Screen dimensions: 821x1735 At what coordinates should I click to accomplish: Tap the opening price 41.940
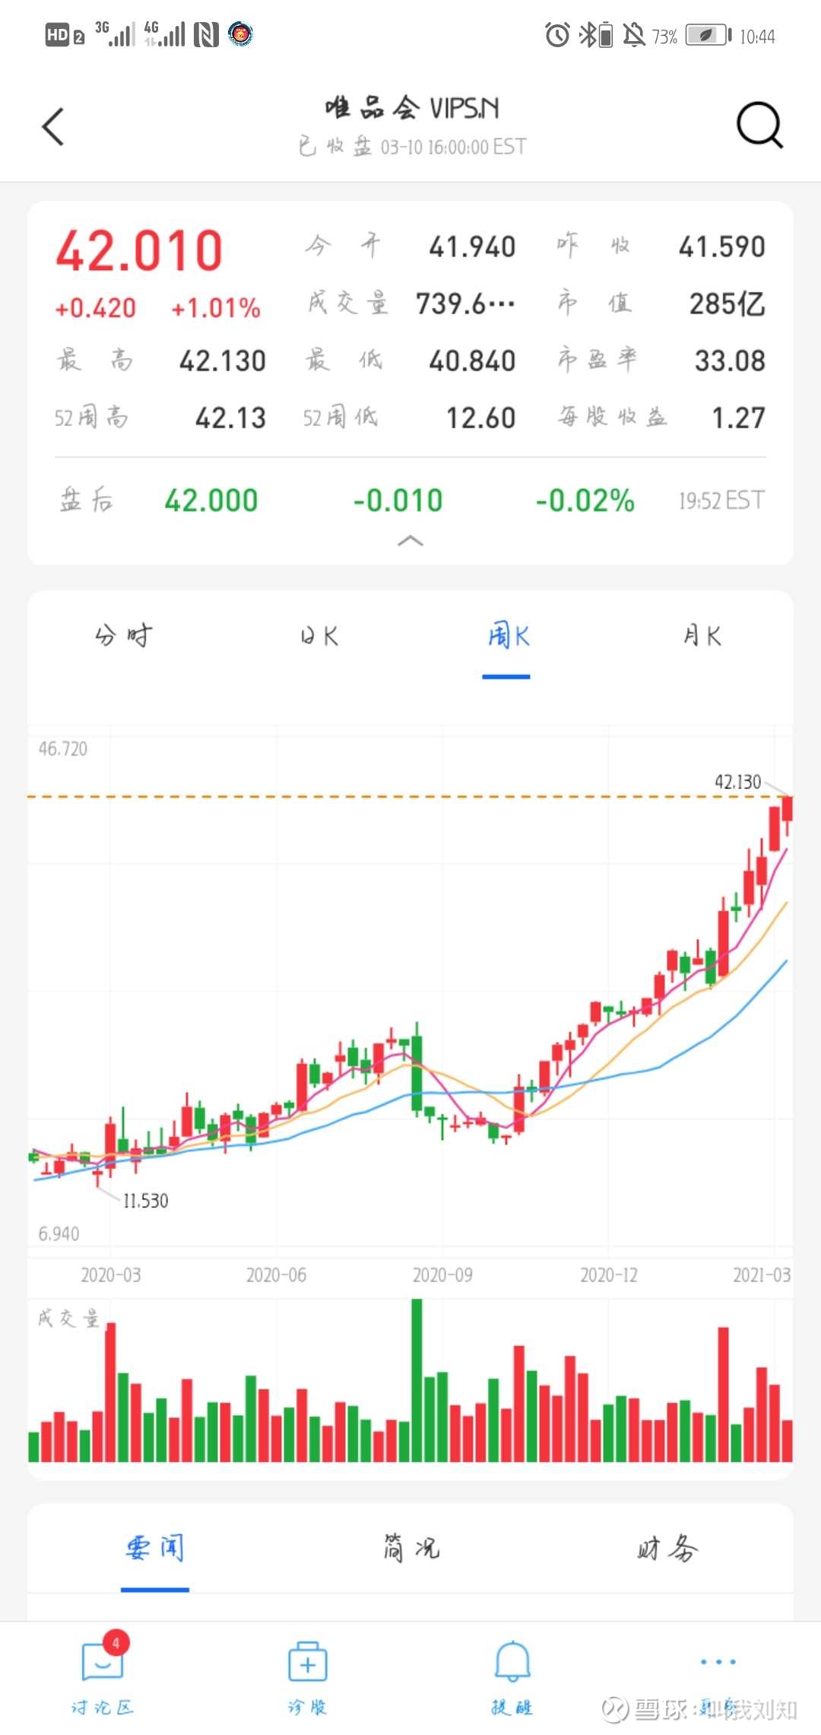(x=472, y=247)
